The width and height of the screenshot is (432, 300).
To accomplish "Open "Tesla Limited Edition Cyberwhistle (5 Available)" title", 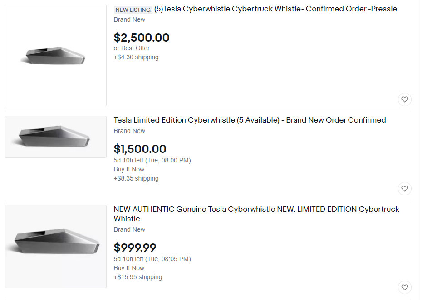I will [250, 120].
